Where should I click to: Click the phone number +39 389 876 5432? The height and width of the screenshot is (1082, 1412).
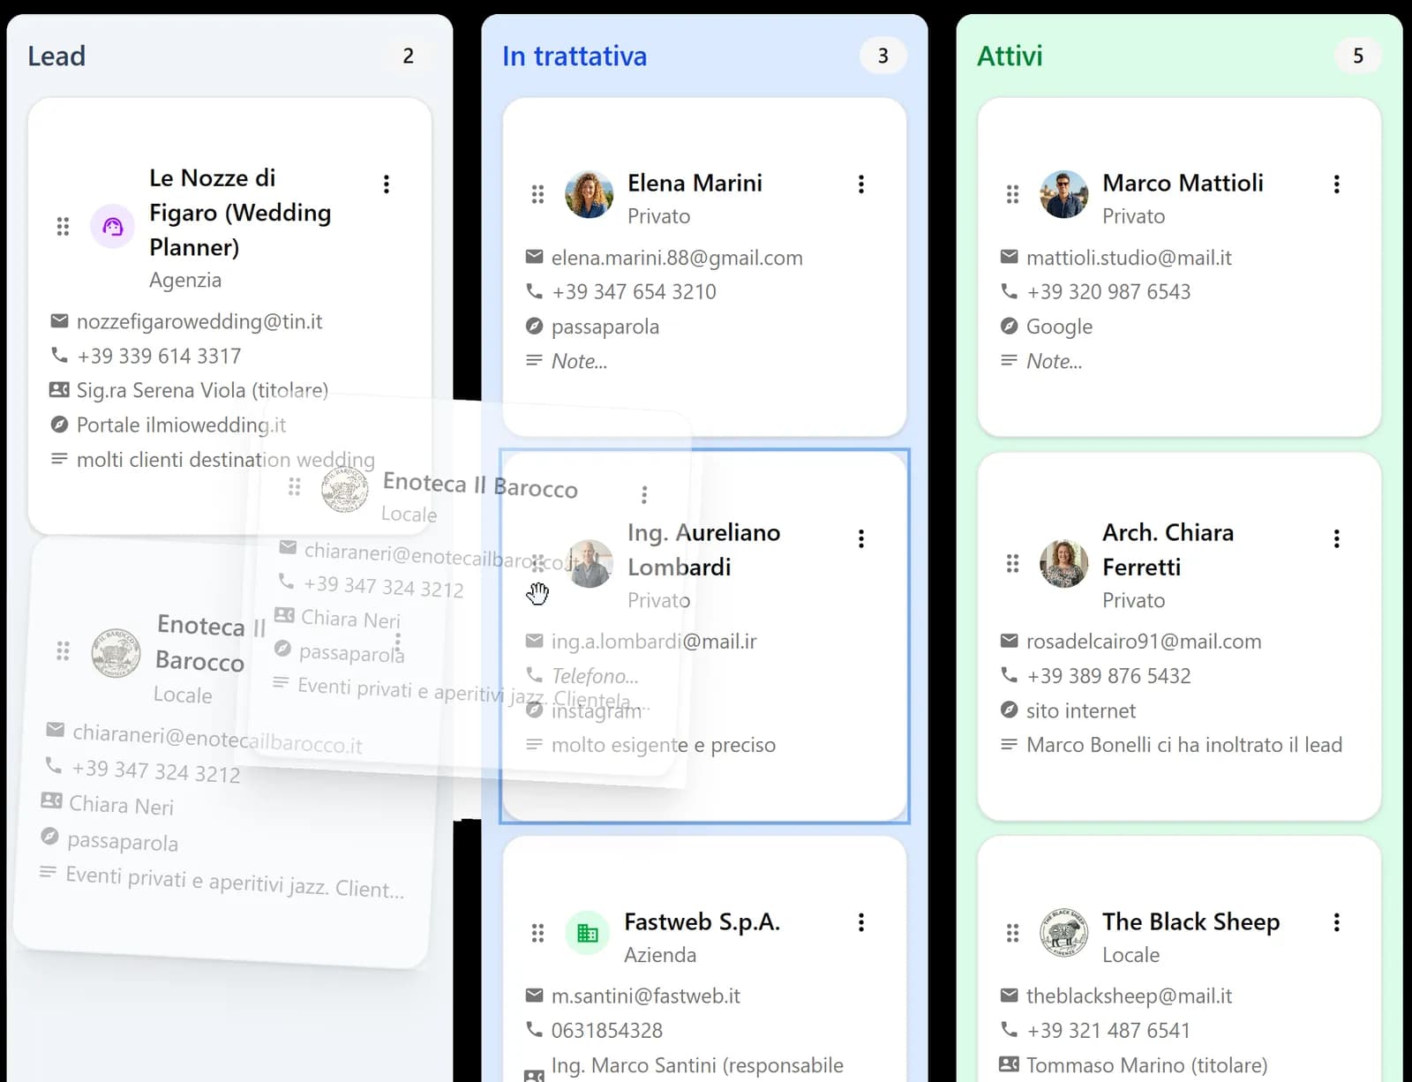click(x=1109, y=675)
